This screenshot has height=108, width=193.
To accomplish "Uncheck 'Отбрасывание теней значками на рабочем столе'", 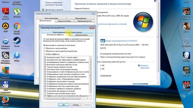I will click(45, 74).
